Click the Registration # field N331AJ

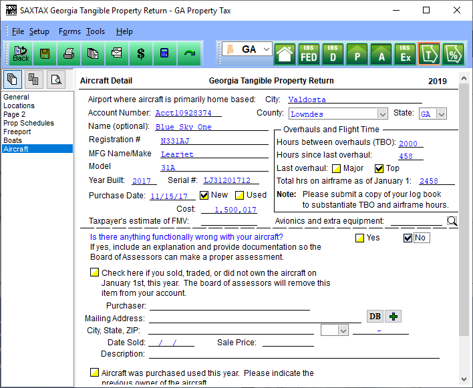coord(214,140)
